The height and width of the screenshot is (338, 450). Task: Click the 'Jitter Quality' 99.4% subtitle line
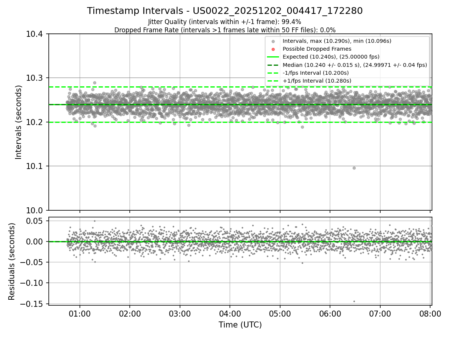225,22
